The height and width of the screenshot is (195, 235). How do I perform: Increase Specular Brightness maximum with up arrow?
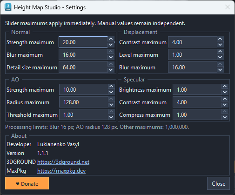(x=225, y=87)
